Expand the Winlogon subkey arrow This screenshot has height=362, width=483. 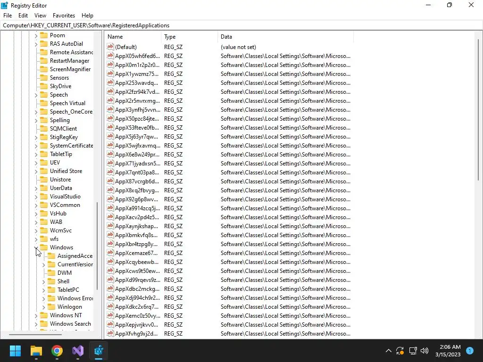point(43,307)
